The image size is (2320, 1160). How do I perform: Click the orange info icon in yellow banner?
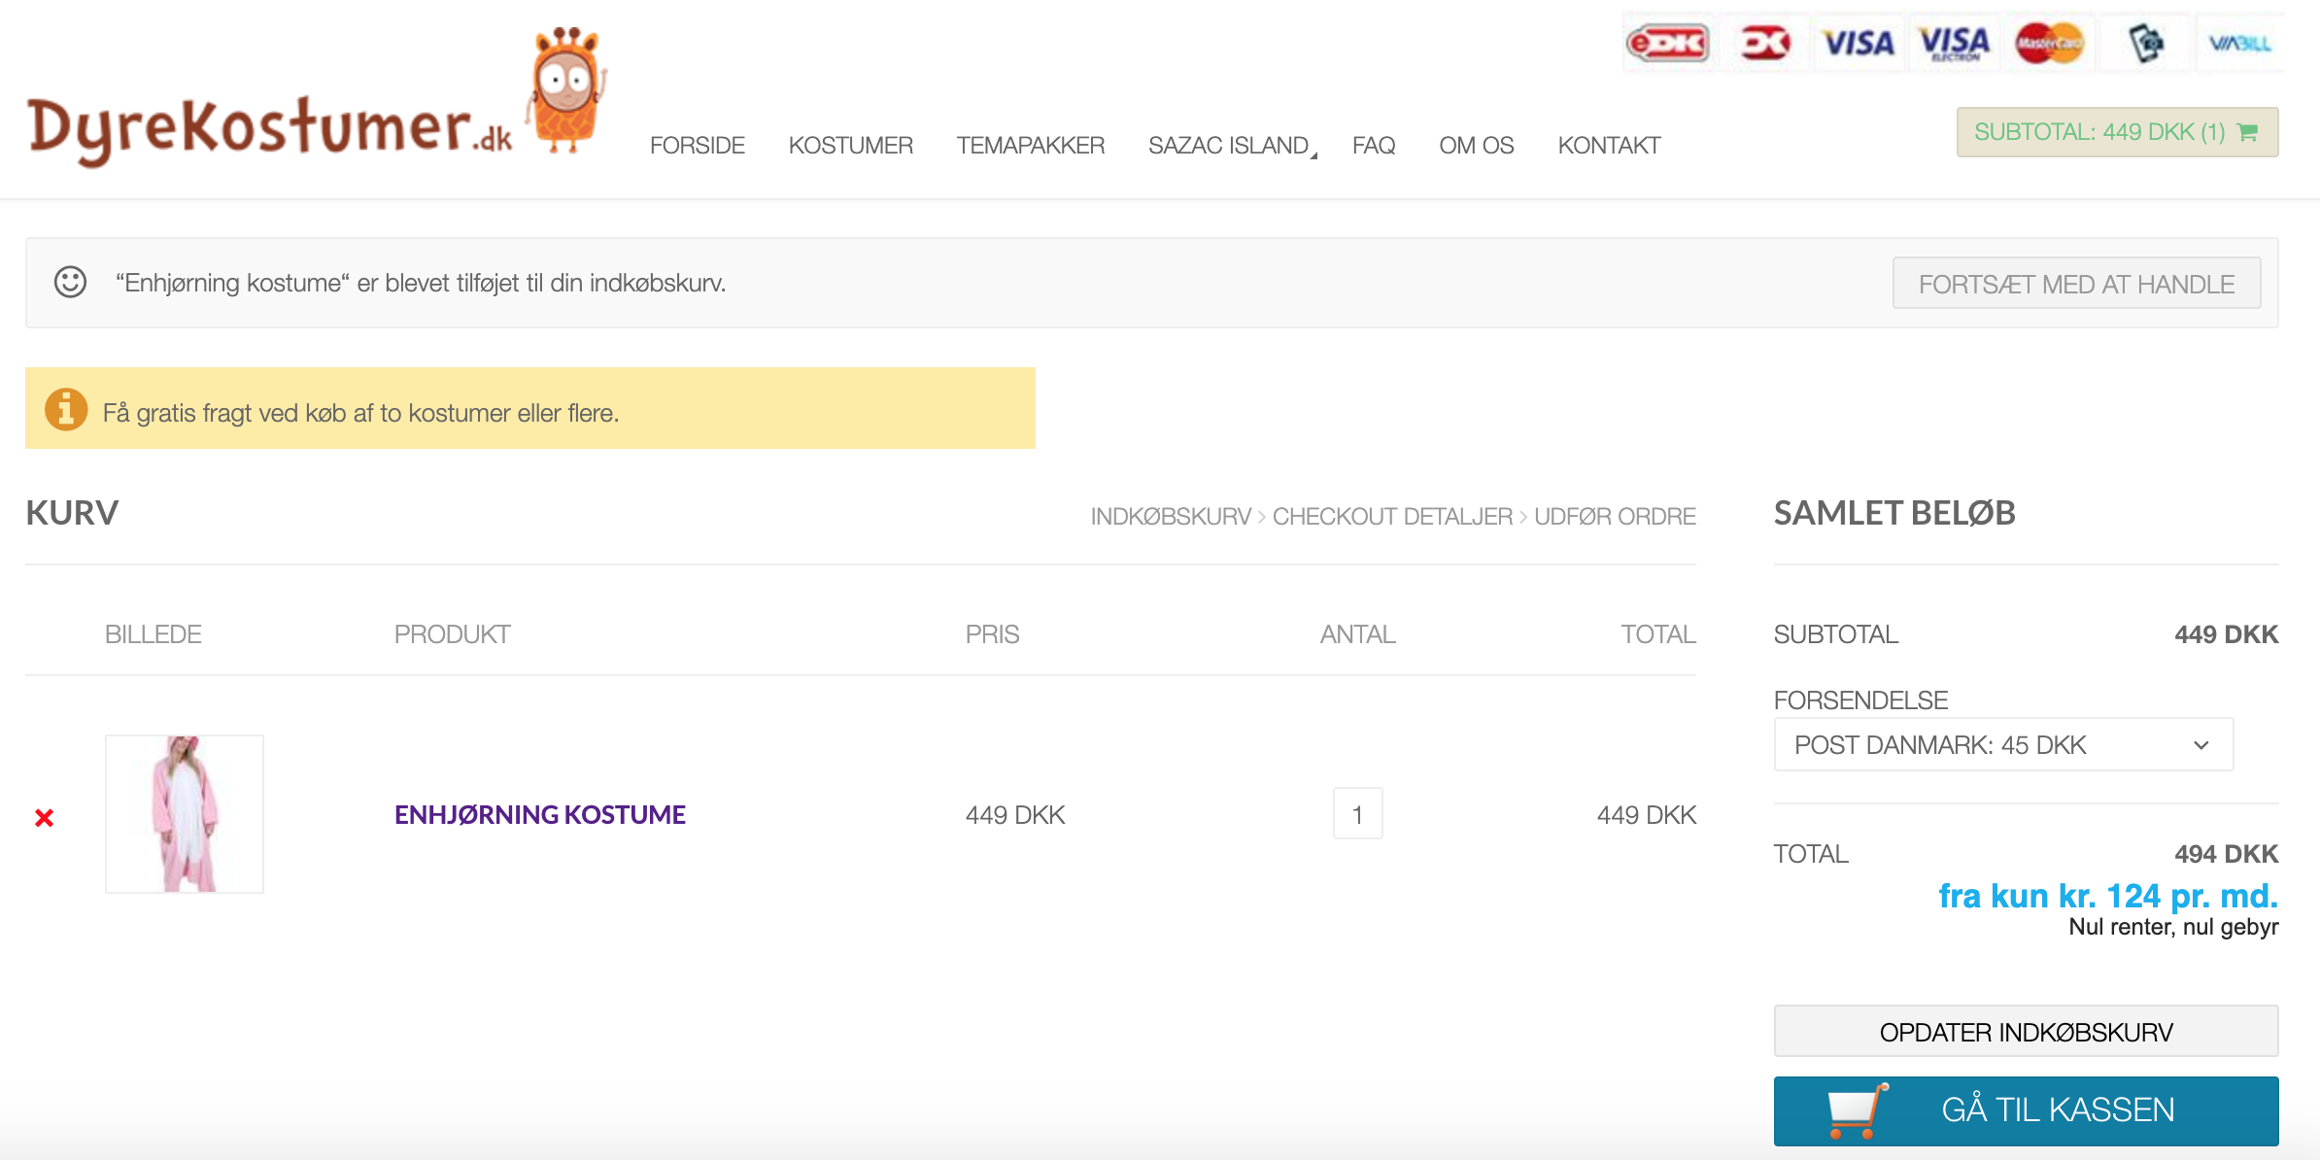pyautogui.click(x=66, y=410)
